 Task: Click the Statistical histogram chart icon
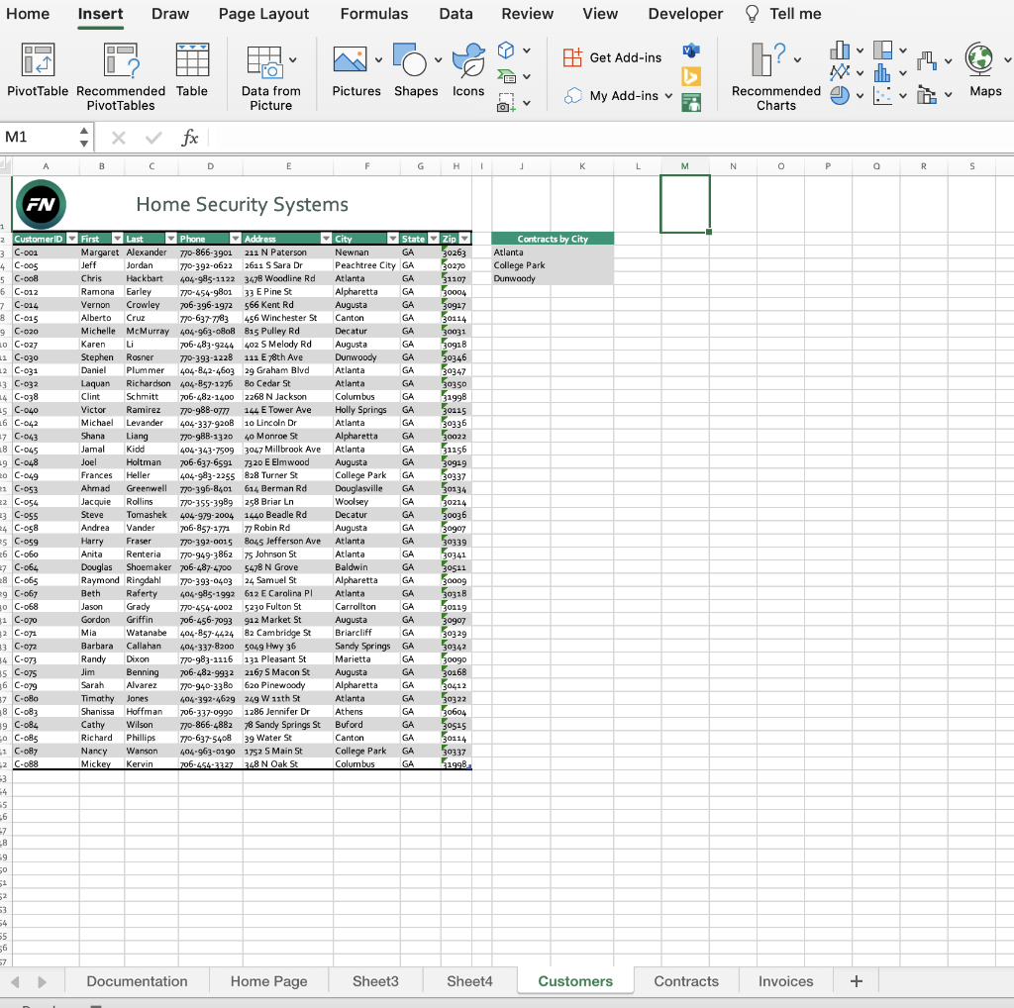pos(882,72)
